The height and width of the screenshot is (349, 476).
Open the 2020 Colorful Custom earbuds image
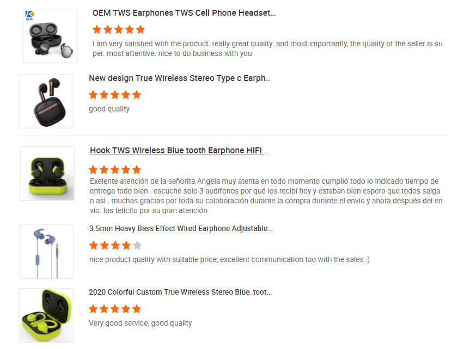[46, 315]
